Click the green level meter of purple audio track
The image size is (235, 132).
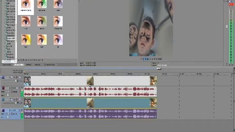tap(22, 115)
